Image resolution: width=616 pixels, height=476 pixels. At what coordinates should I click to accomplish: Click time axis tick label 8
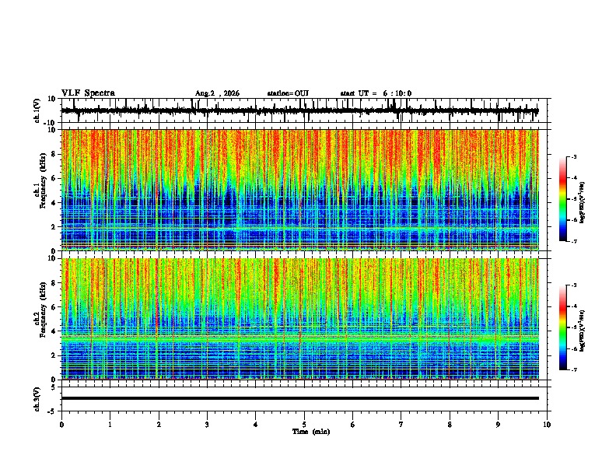coord(450,425)
